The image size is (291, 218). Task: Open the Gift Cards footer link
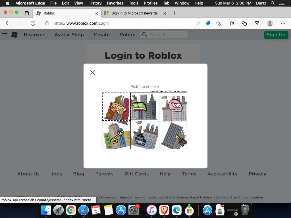coord(137,174)
